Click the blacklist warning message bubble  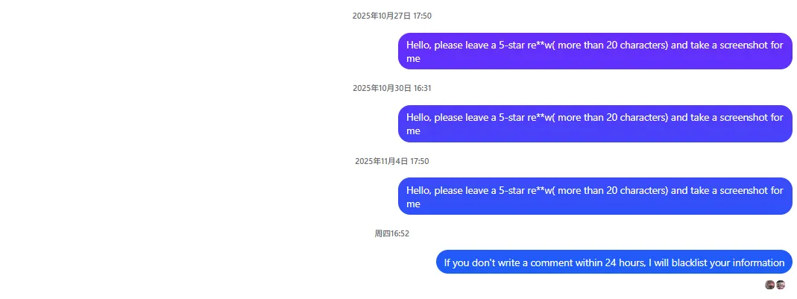(614, 262)
